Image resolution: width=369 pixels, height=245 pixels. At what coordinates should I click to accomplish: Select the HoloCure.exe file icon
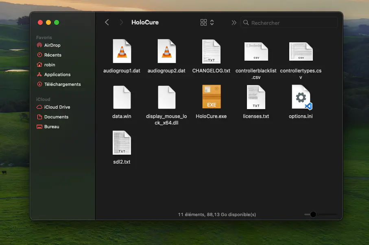[211, 97]
